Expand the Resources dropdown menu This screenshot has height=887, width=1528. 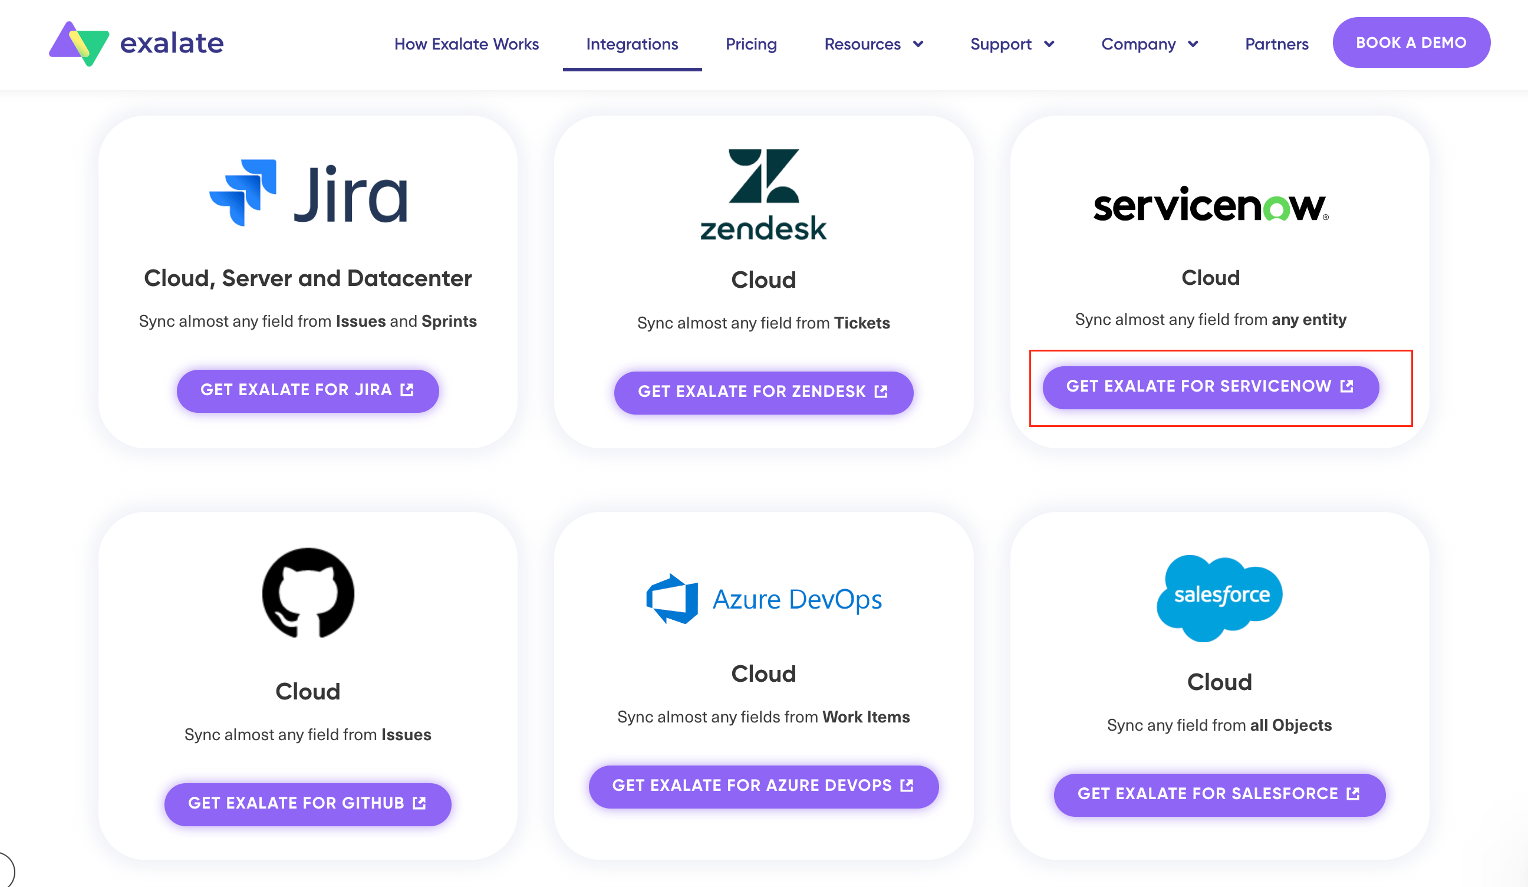tap(874, 44)
